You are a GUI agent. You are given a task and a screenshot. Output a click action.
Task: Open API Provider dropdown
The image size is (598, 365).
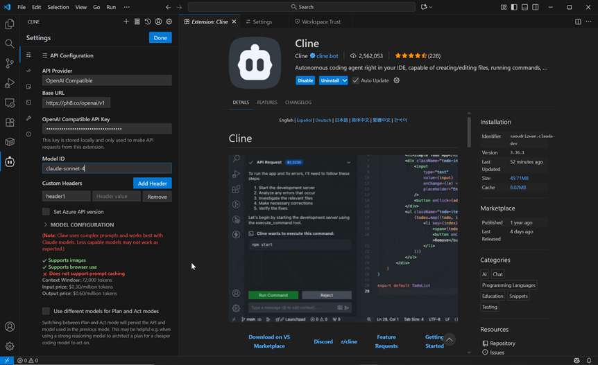[107, 80]
